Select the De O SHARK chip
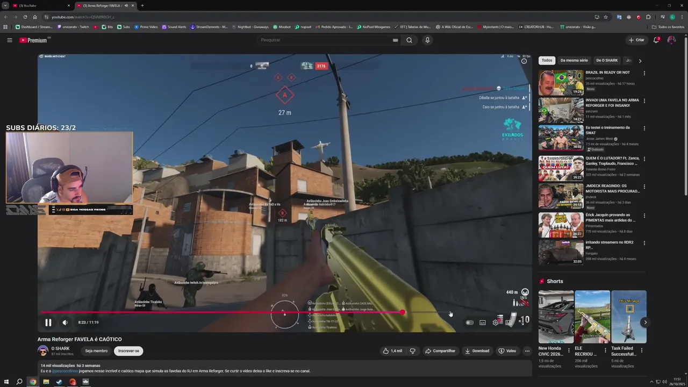The height and width of the screenshot is (387, 688). point(607,61)
